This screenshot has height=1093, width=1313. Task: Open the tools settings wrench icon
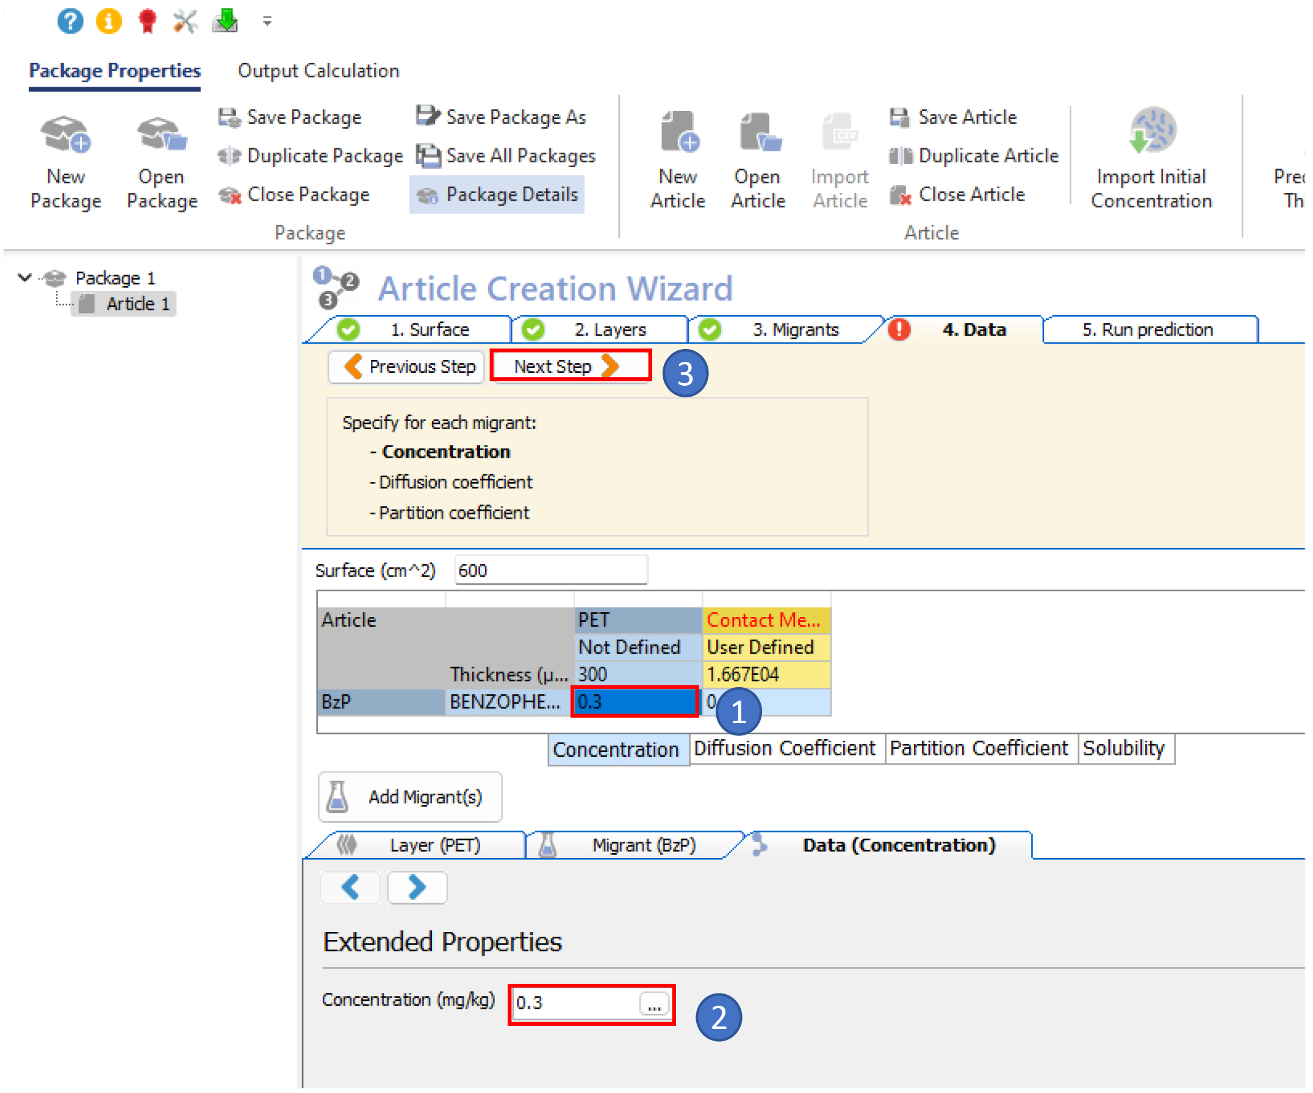(x=185, y=21)
